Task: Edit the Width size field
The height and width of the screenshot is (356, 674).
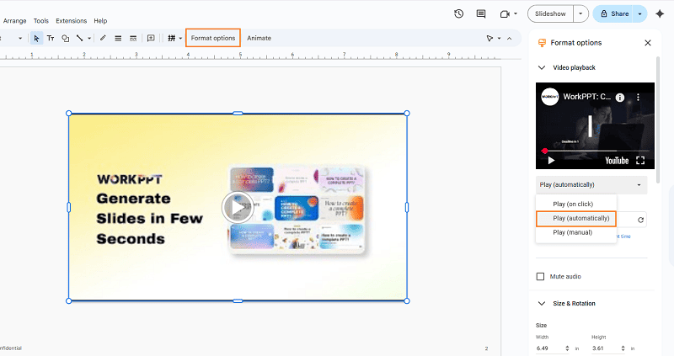Action: tap(549, 348)
